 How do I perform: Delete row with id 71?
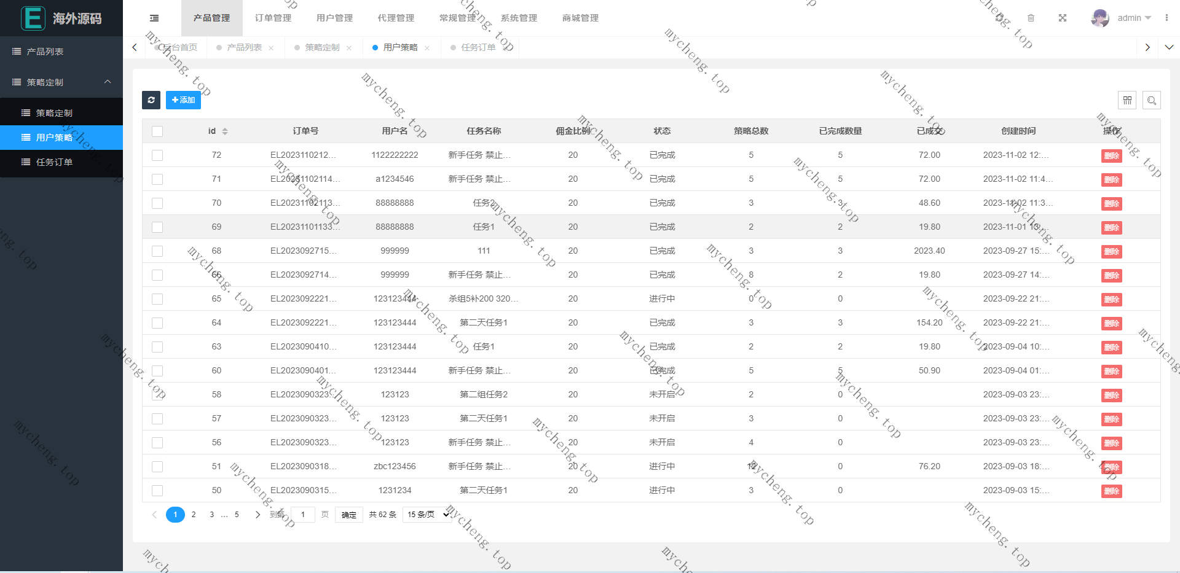[1111, 179]
